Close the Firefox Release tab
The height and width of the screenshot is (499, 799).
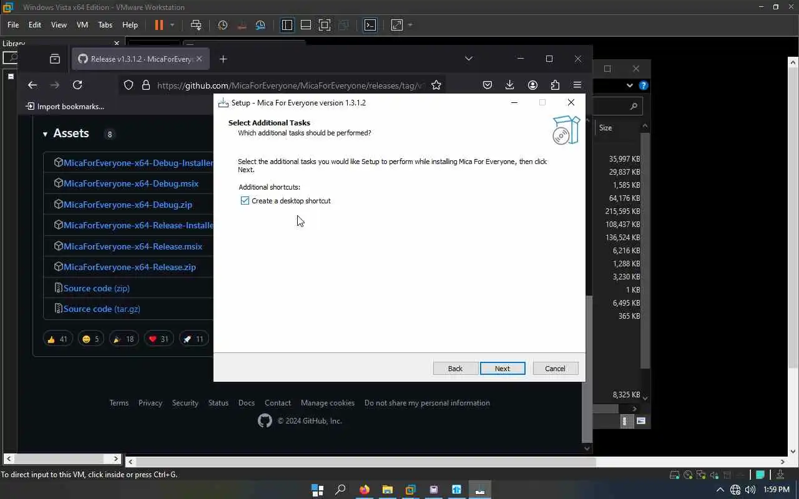click(x=199, y=59)
